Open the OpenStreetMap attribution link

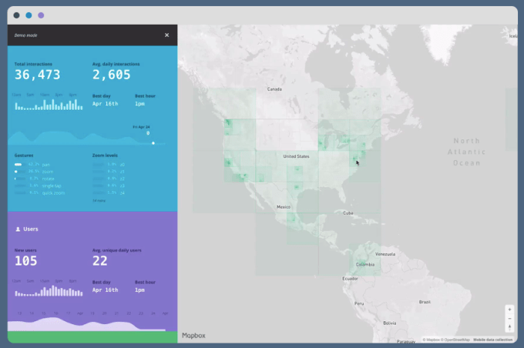click(x=455, y=340)
